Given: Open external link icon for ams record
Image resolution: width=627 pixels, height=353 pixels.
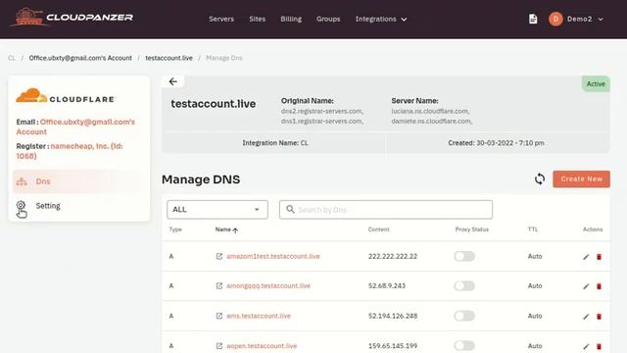Looking at the screenshot, I should (219, 316).
